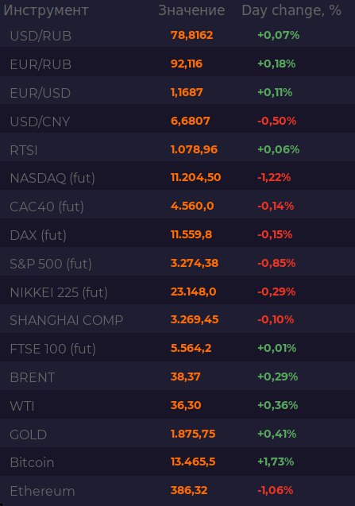Select the BRENT price 38,37
The height and width of the screenshot is (506, 355).
pos(186,377)
